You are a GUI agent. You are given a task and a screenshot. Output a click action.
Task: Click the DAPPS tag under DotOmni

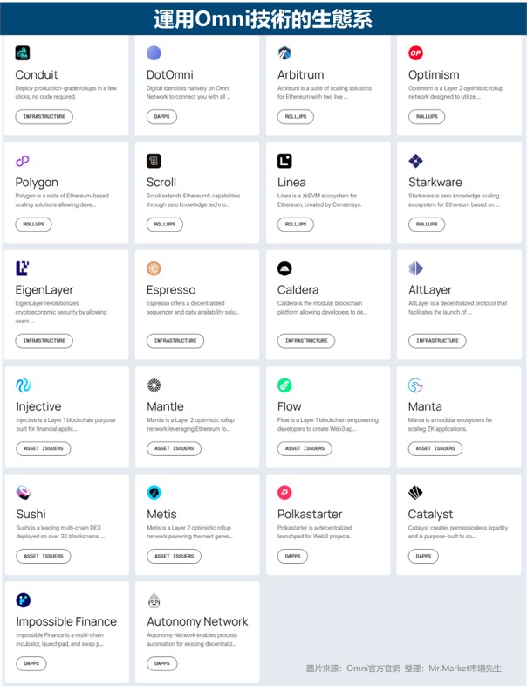coord(161,117)
